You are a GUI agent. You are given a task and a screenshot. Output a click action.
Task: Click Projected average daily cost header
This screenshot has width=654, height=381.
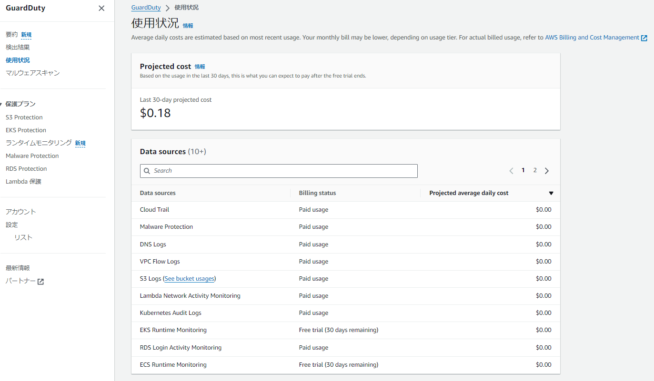coord(469,193)
